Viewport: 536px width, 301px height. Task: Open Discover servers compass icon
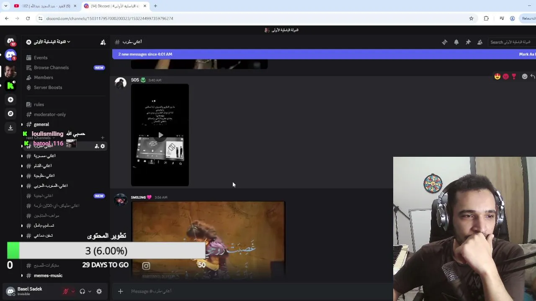tap(10, 114)
